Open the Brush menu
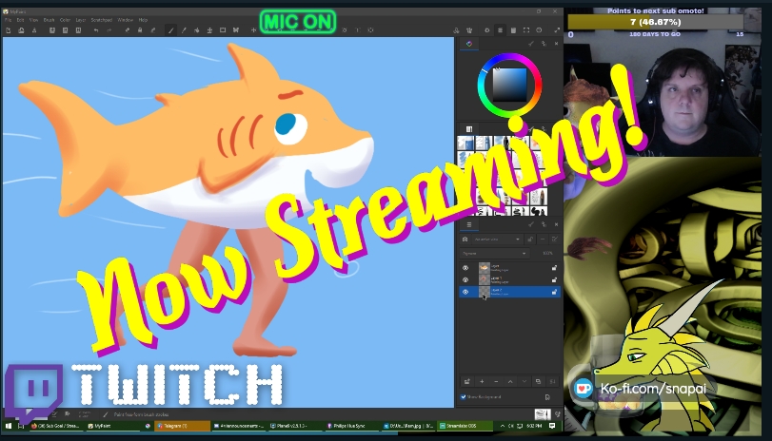 [x=49, y=20]
